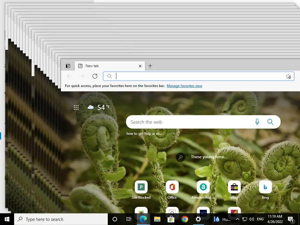Screen dimensions: 300x225
Task: Focus the Edge address bar
Action: [198, 76]
